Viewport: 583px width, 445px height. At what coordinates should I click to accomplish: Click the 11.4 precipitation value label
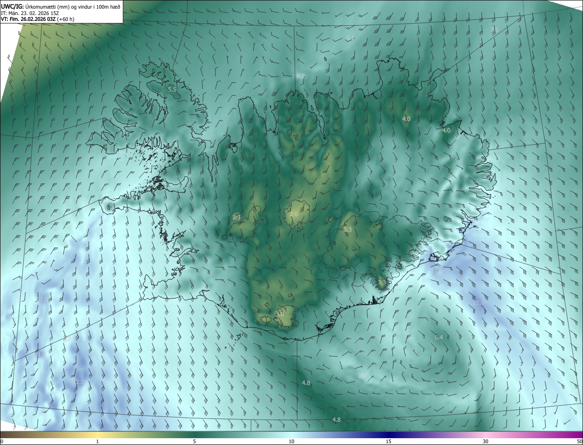pyautogui.click(x=42, y=299)
